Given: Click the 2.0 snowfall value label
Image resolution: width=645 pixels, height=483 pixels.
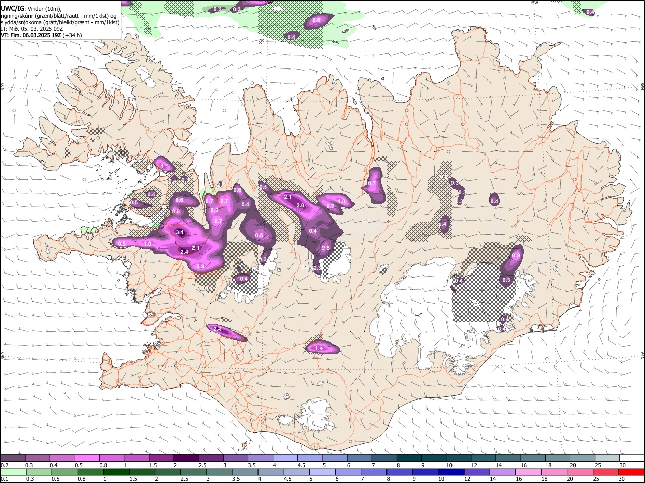Looking at the screenshot, I should (x=300, y=205).
